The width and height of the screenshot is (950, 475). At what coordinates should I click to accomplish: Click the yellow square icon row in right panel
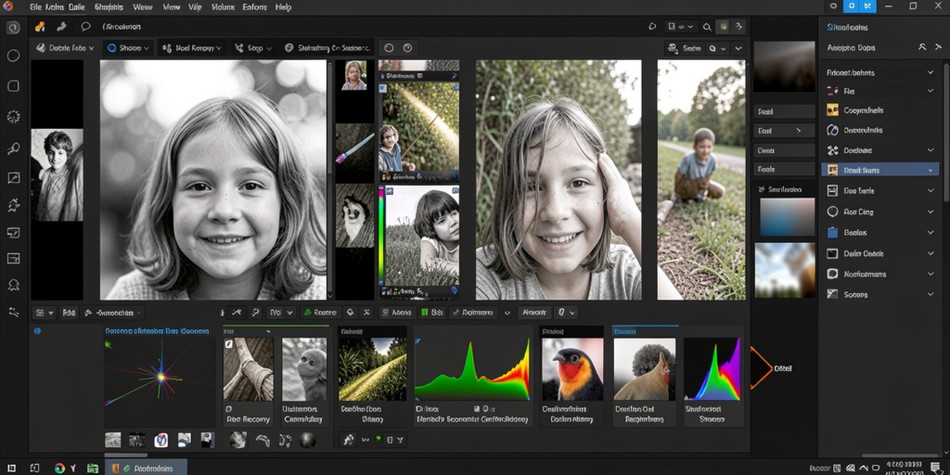pyautogui.click(x=832, y=110)
